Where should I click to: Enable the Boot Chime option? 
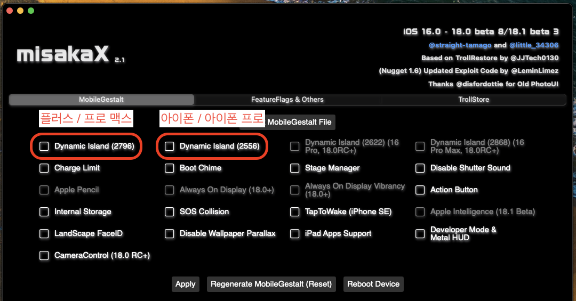170,168
